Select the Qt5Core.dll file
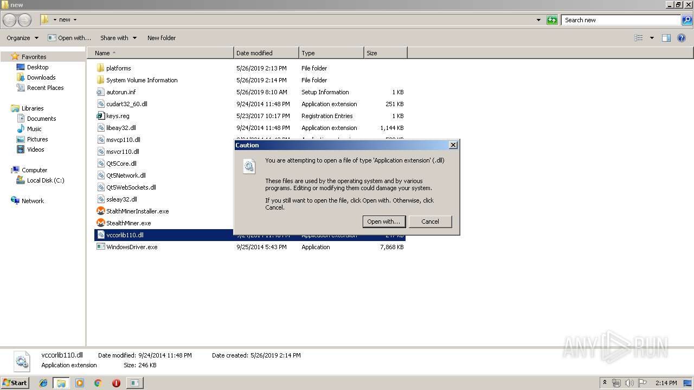 pyautogui.click(x=121, y=164)
